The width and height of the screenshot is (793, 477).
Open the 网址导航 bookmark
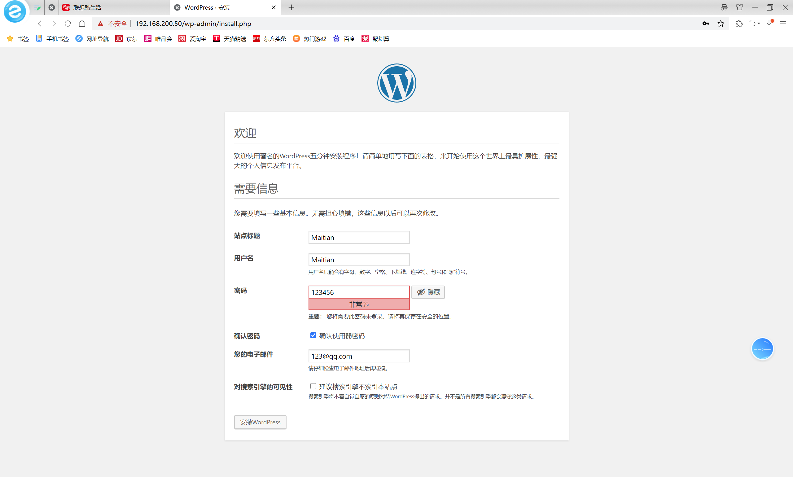point(92,39)
